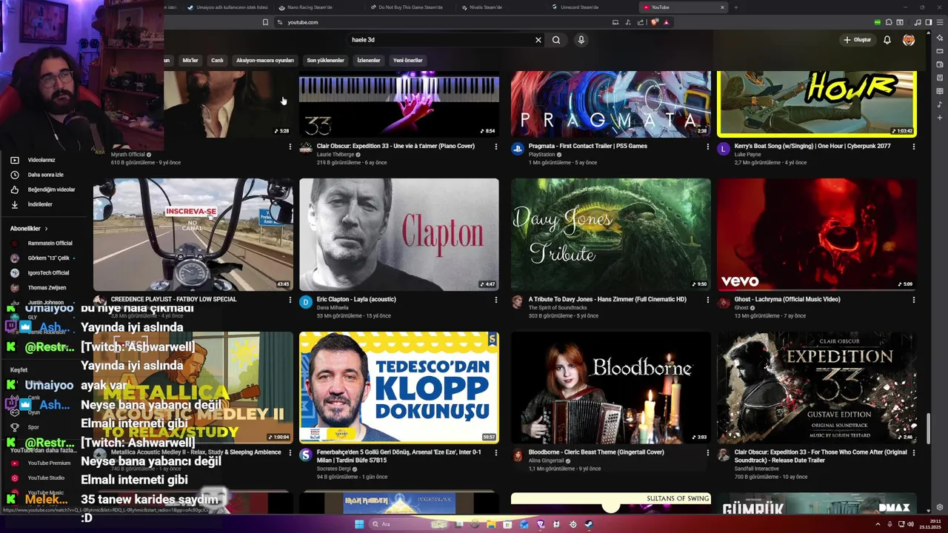Viewport: 948px width, 533px height.
Task: Click the YouTube search magnifier button
Action: pos(556,40)
